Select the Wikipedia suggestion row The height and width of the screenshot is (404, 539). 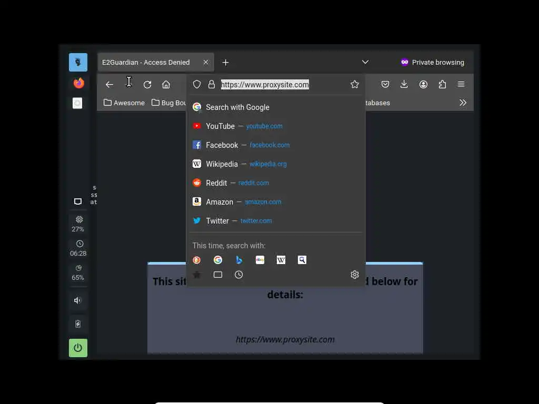(276, 164)
